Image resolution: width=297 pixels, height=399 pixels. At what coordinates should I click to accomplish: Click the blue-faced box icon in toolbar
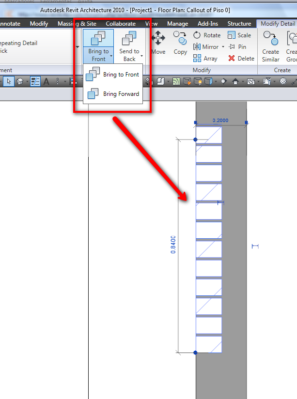[x=208, y=81]
